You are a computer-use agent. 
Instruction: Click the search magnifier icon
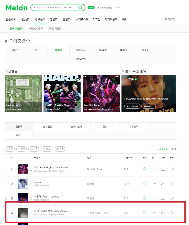80,7
